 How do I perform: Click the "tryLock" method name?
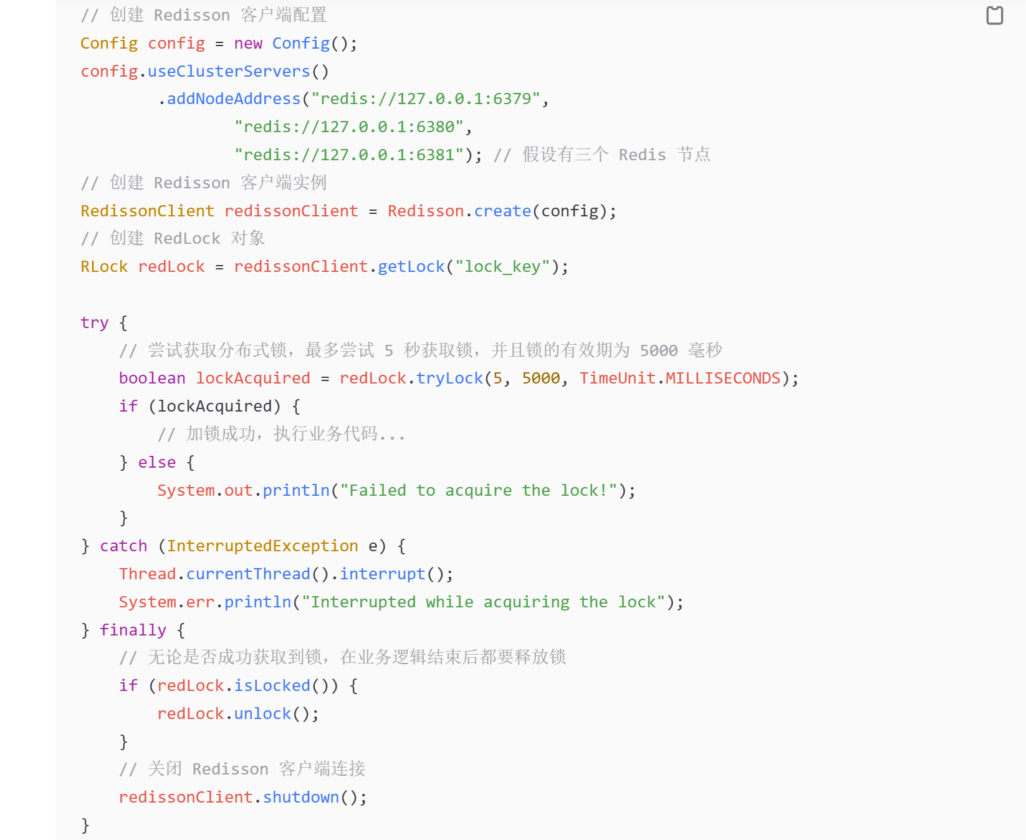449,379
